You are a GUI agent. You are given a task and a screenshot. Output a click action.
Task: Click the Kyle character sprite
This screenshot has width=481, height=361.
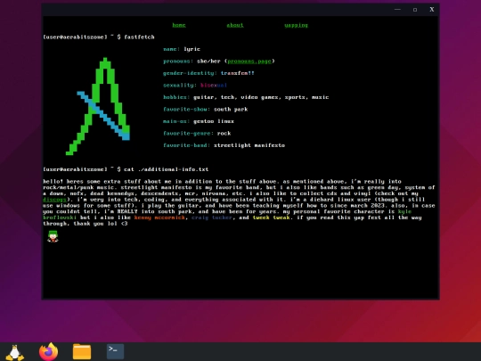pyautogui.click(x=53, y=236)
